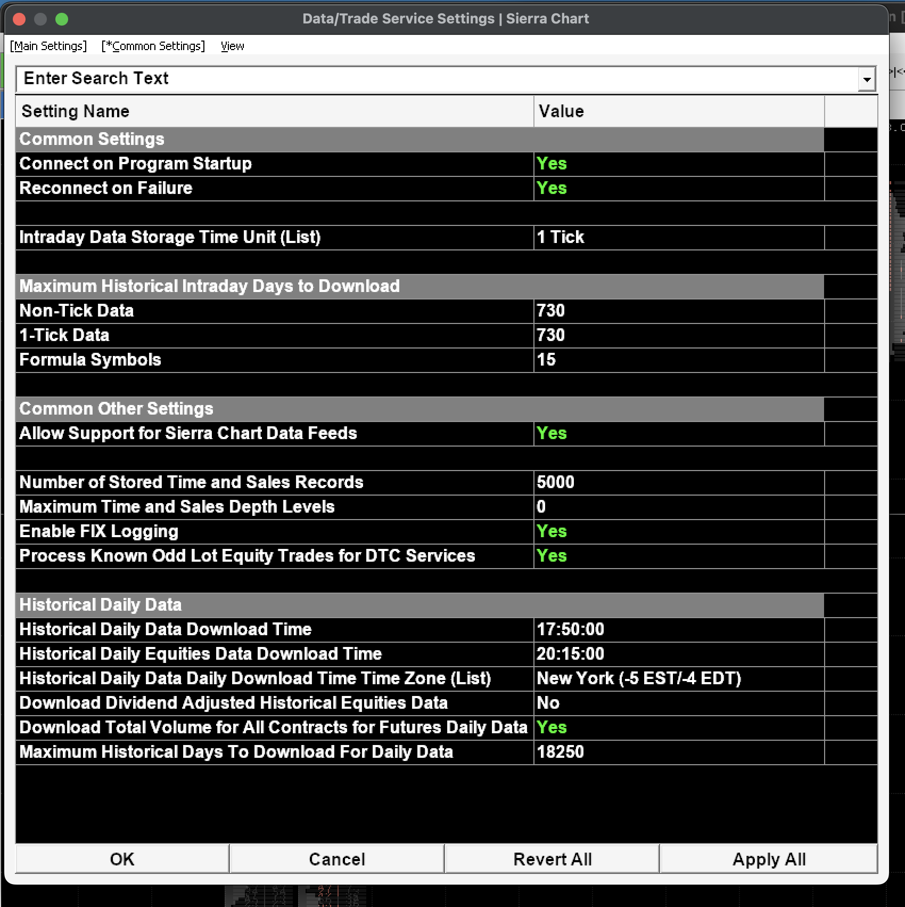Select Download Total Volume for All Contracts label
Viewport: 905px width, 907px height.
[x=275, y=728]
